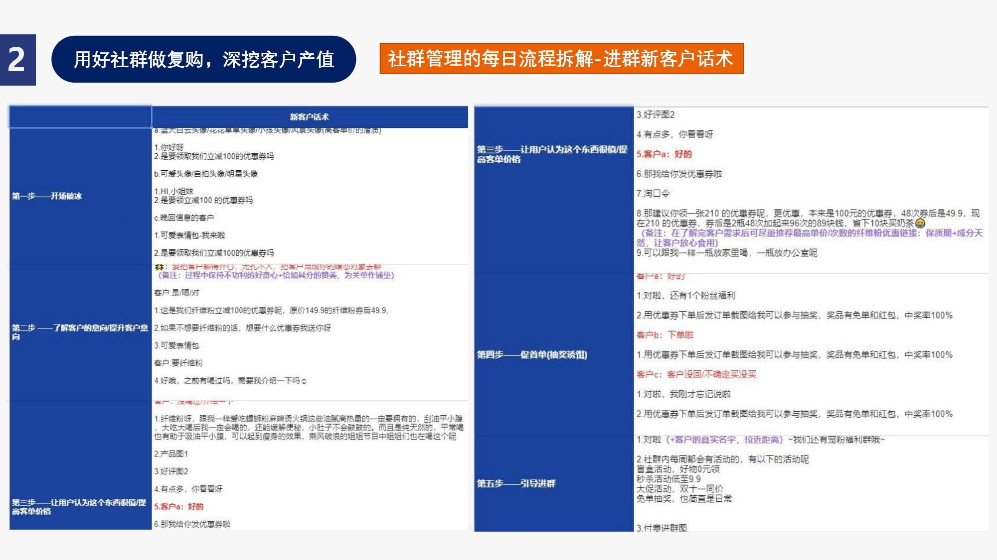The height and width of the screenshot is (560, 997).
Task: Click the line 1.HI,小姐妹
Action: coord(173,191)
